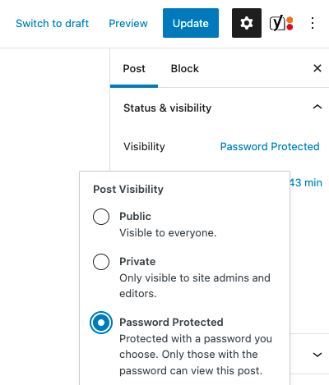
Task: Open the post Preview
Action: click(128, 24)
